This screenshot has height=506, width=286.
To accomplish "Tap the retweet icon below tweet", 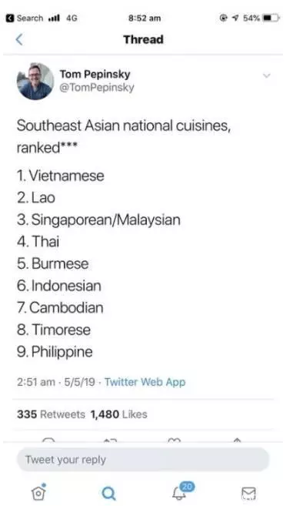I will coord(110,441).
